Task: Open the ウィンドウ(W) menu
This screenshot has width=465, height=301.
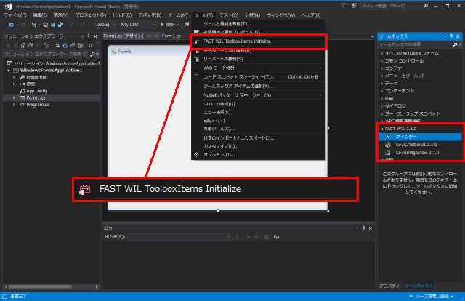Action: point(281,15)
